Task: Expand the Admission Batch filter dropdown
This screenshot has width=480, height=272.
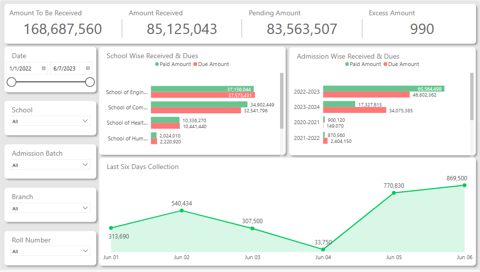Action: pos(85,165)
